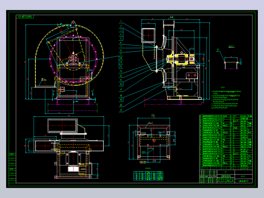The image size is (264, 198).
Task: Click the small cyan parameter table
Action: [148, 176]
